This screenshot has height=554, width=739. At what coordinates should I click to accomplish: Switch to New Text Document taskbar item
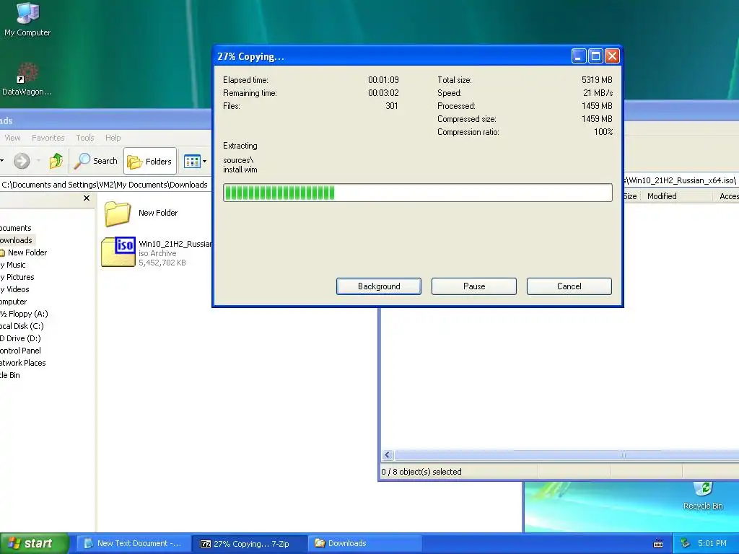point(133,544)
